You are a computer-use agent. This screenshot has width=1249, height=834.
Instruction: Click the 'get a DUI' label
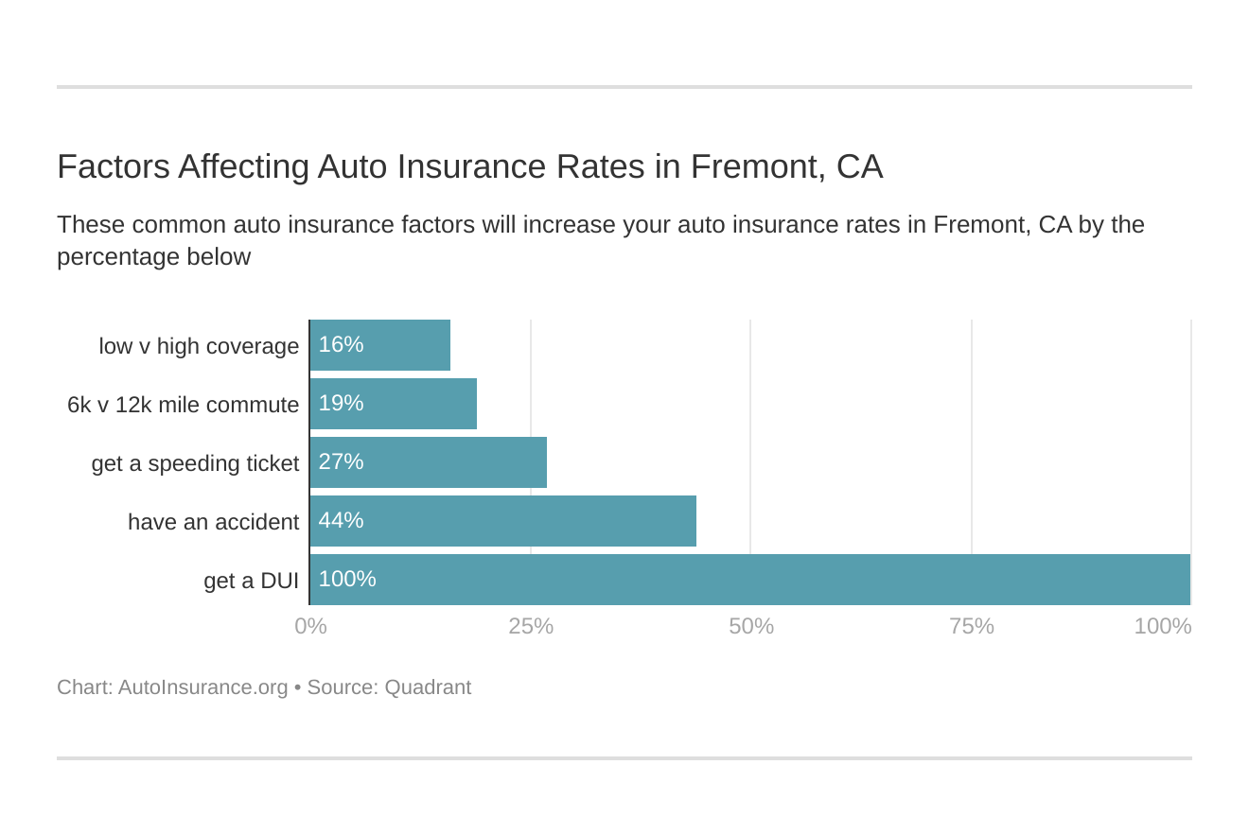point(251,581)
